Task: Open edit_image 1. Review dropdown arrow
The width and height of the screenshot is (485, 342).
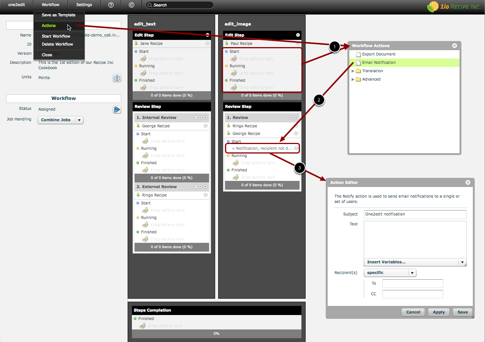Action: pos(296,118)
